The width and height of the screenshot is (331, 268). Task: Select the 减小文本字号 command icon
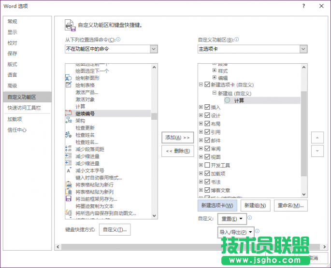point(68,170)
